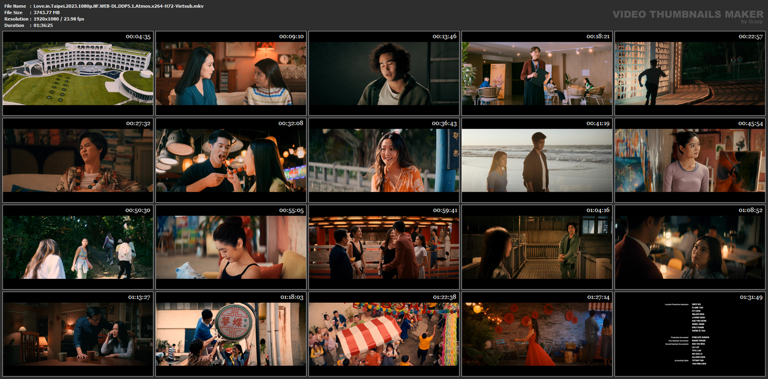Screen dimensions: 768x379
Task: Select the 00:09:10 two women talking thumbnail
Action: point(231,73)
